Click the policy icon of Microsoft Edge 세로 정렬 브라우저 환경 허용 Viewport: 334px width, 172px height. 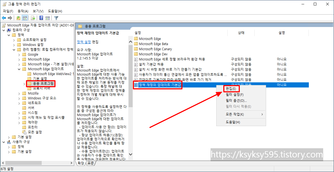click(x=136, y=59)
